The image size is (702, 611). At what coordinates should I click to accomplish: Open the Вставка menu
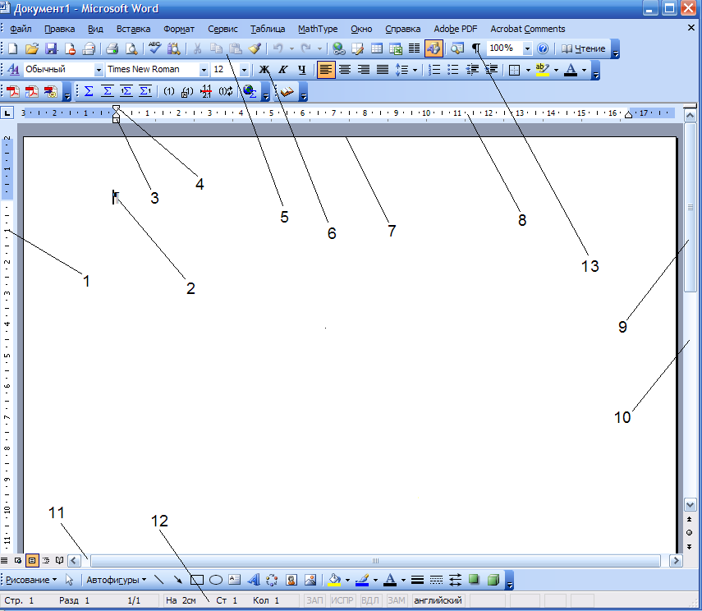tap(133, 29)
